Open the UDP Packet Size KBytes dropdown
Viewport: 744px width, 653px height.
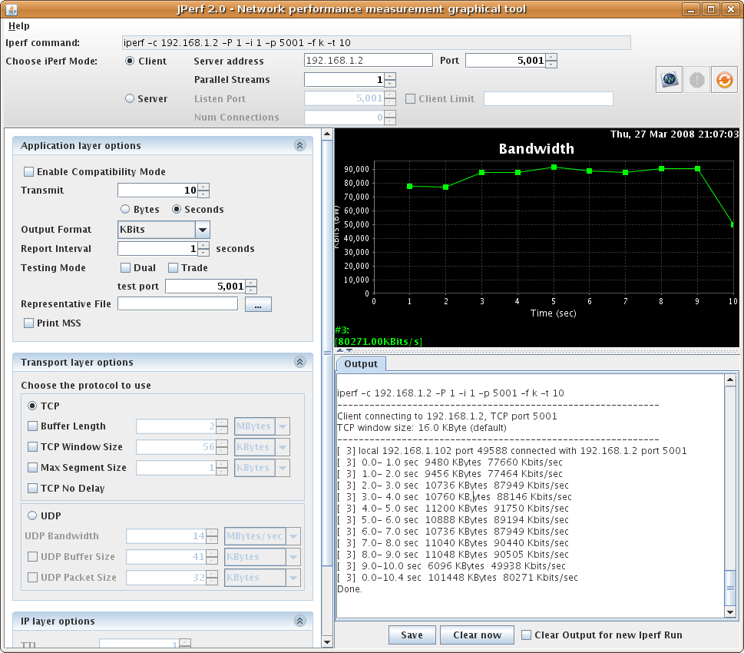293,578
